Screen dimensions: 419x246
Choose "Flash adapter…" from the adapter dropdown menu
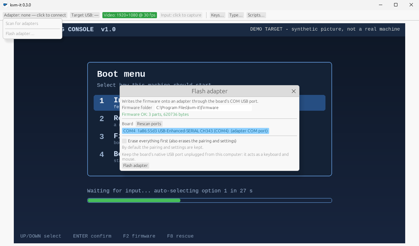[32, 34]
